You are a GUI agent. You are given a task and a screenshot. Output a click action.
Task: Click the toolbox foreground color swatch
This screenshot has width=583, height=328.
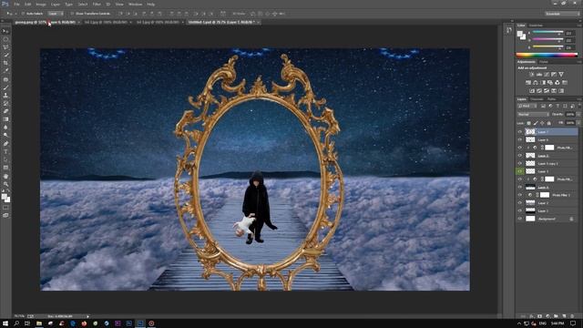pyautogui.click(x=4, y=197)
